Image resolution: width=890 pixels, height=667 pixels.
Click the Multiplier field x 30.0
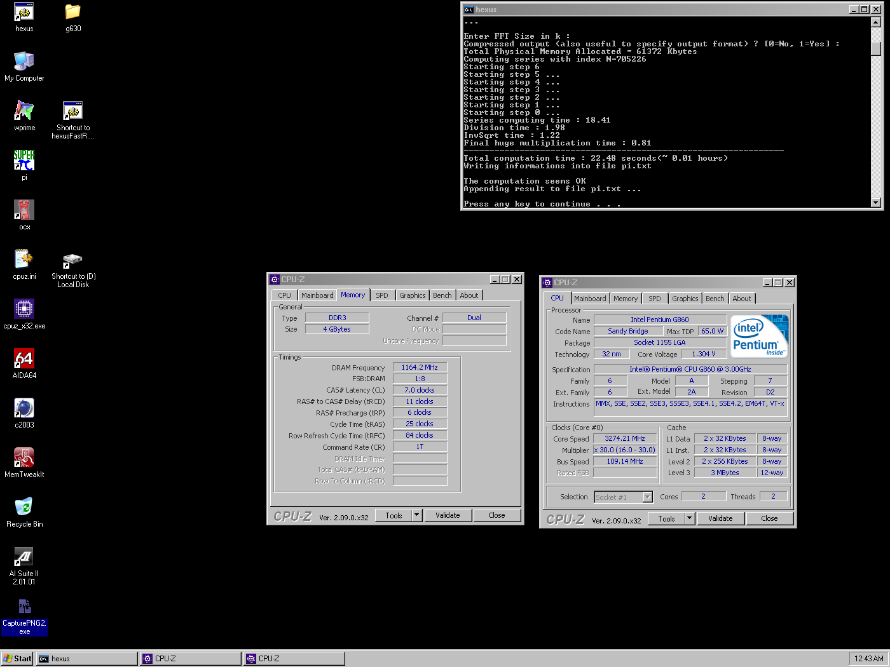coord(625,450)
